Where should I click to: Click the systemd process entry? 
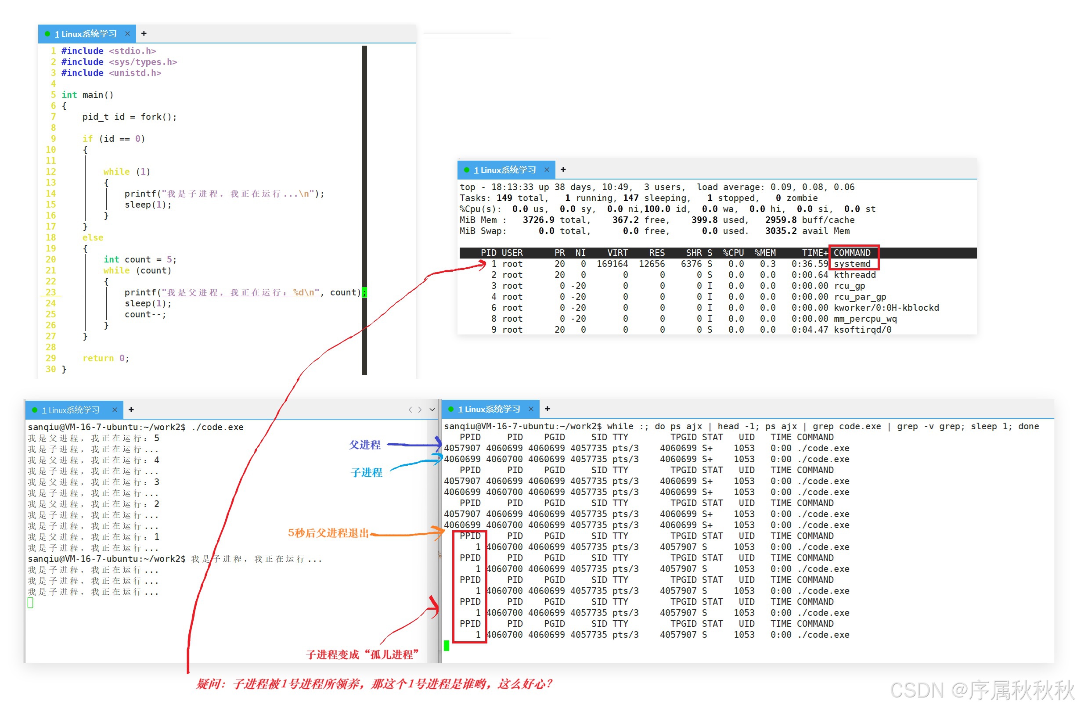point(852,264)
